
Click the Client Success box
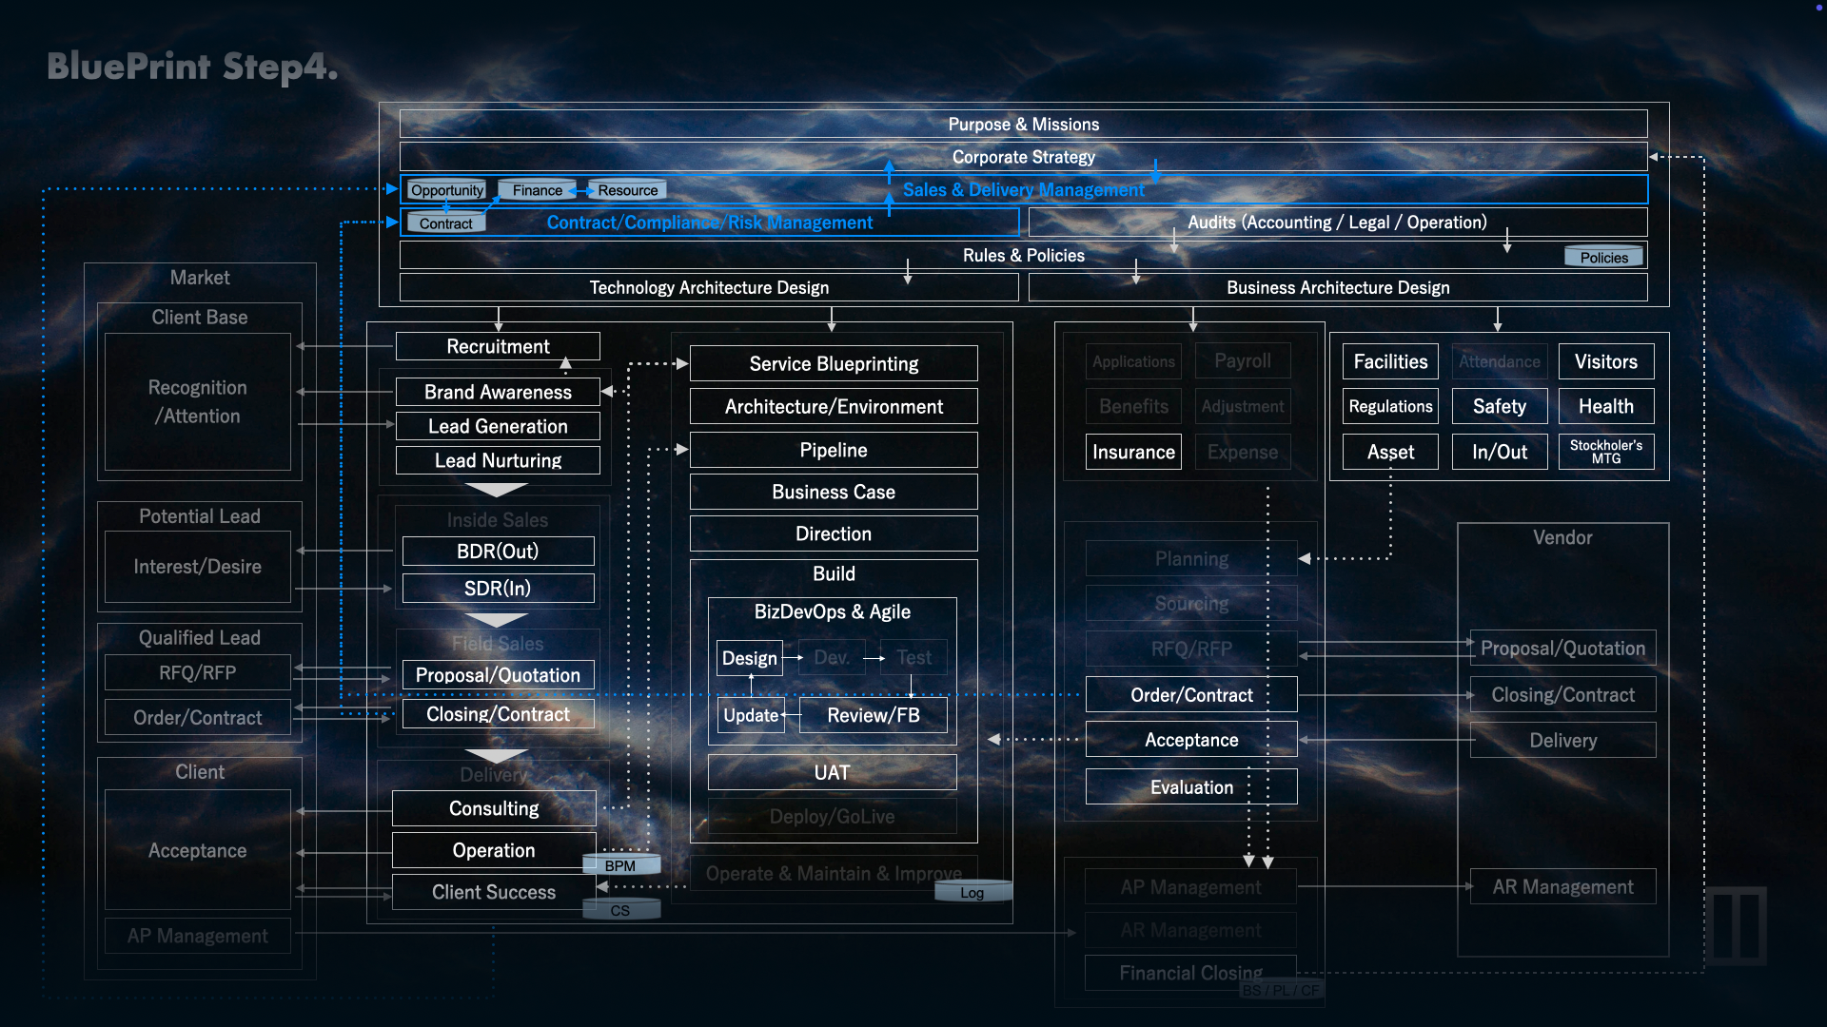tap(493, 892)
